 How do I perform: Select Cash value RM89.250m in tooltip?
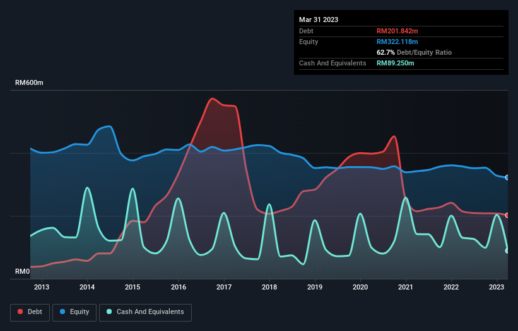coord(395,63)
